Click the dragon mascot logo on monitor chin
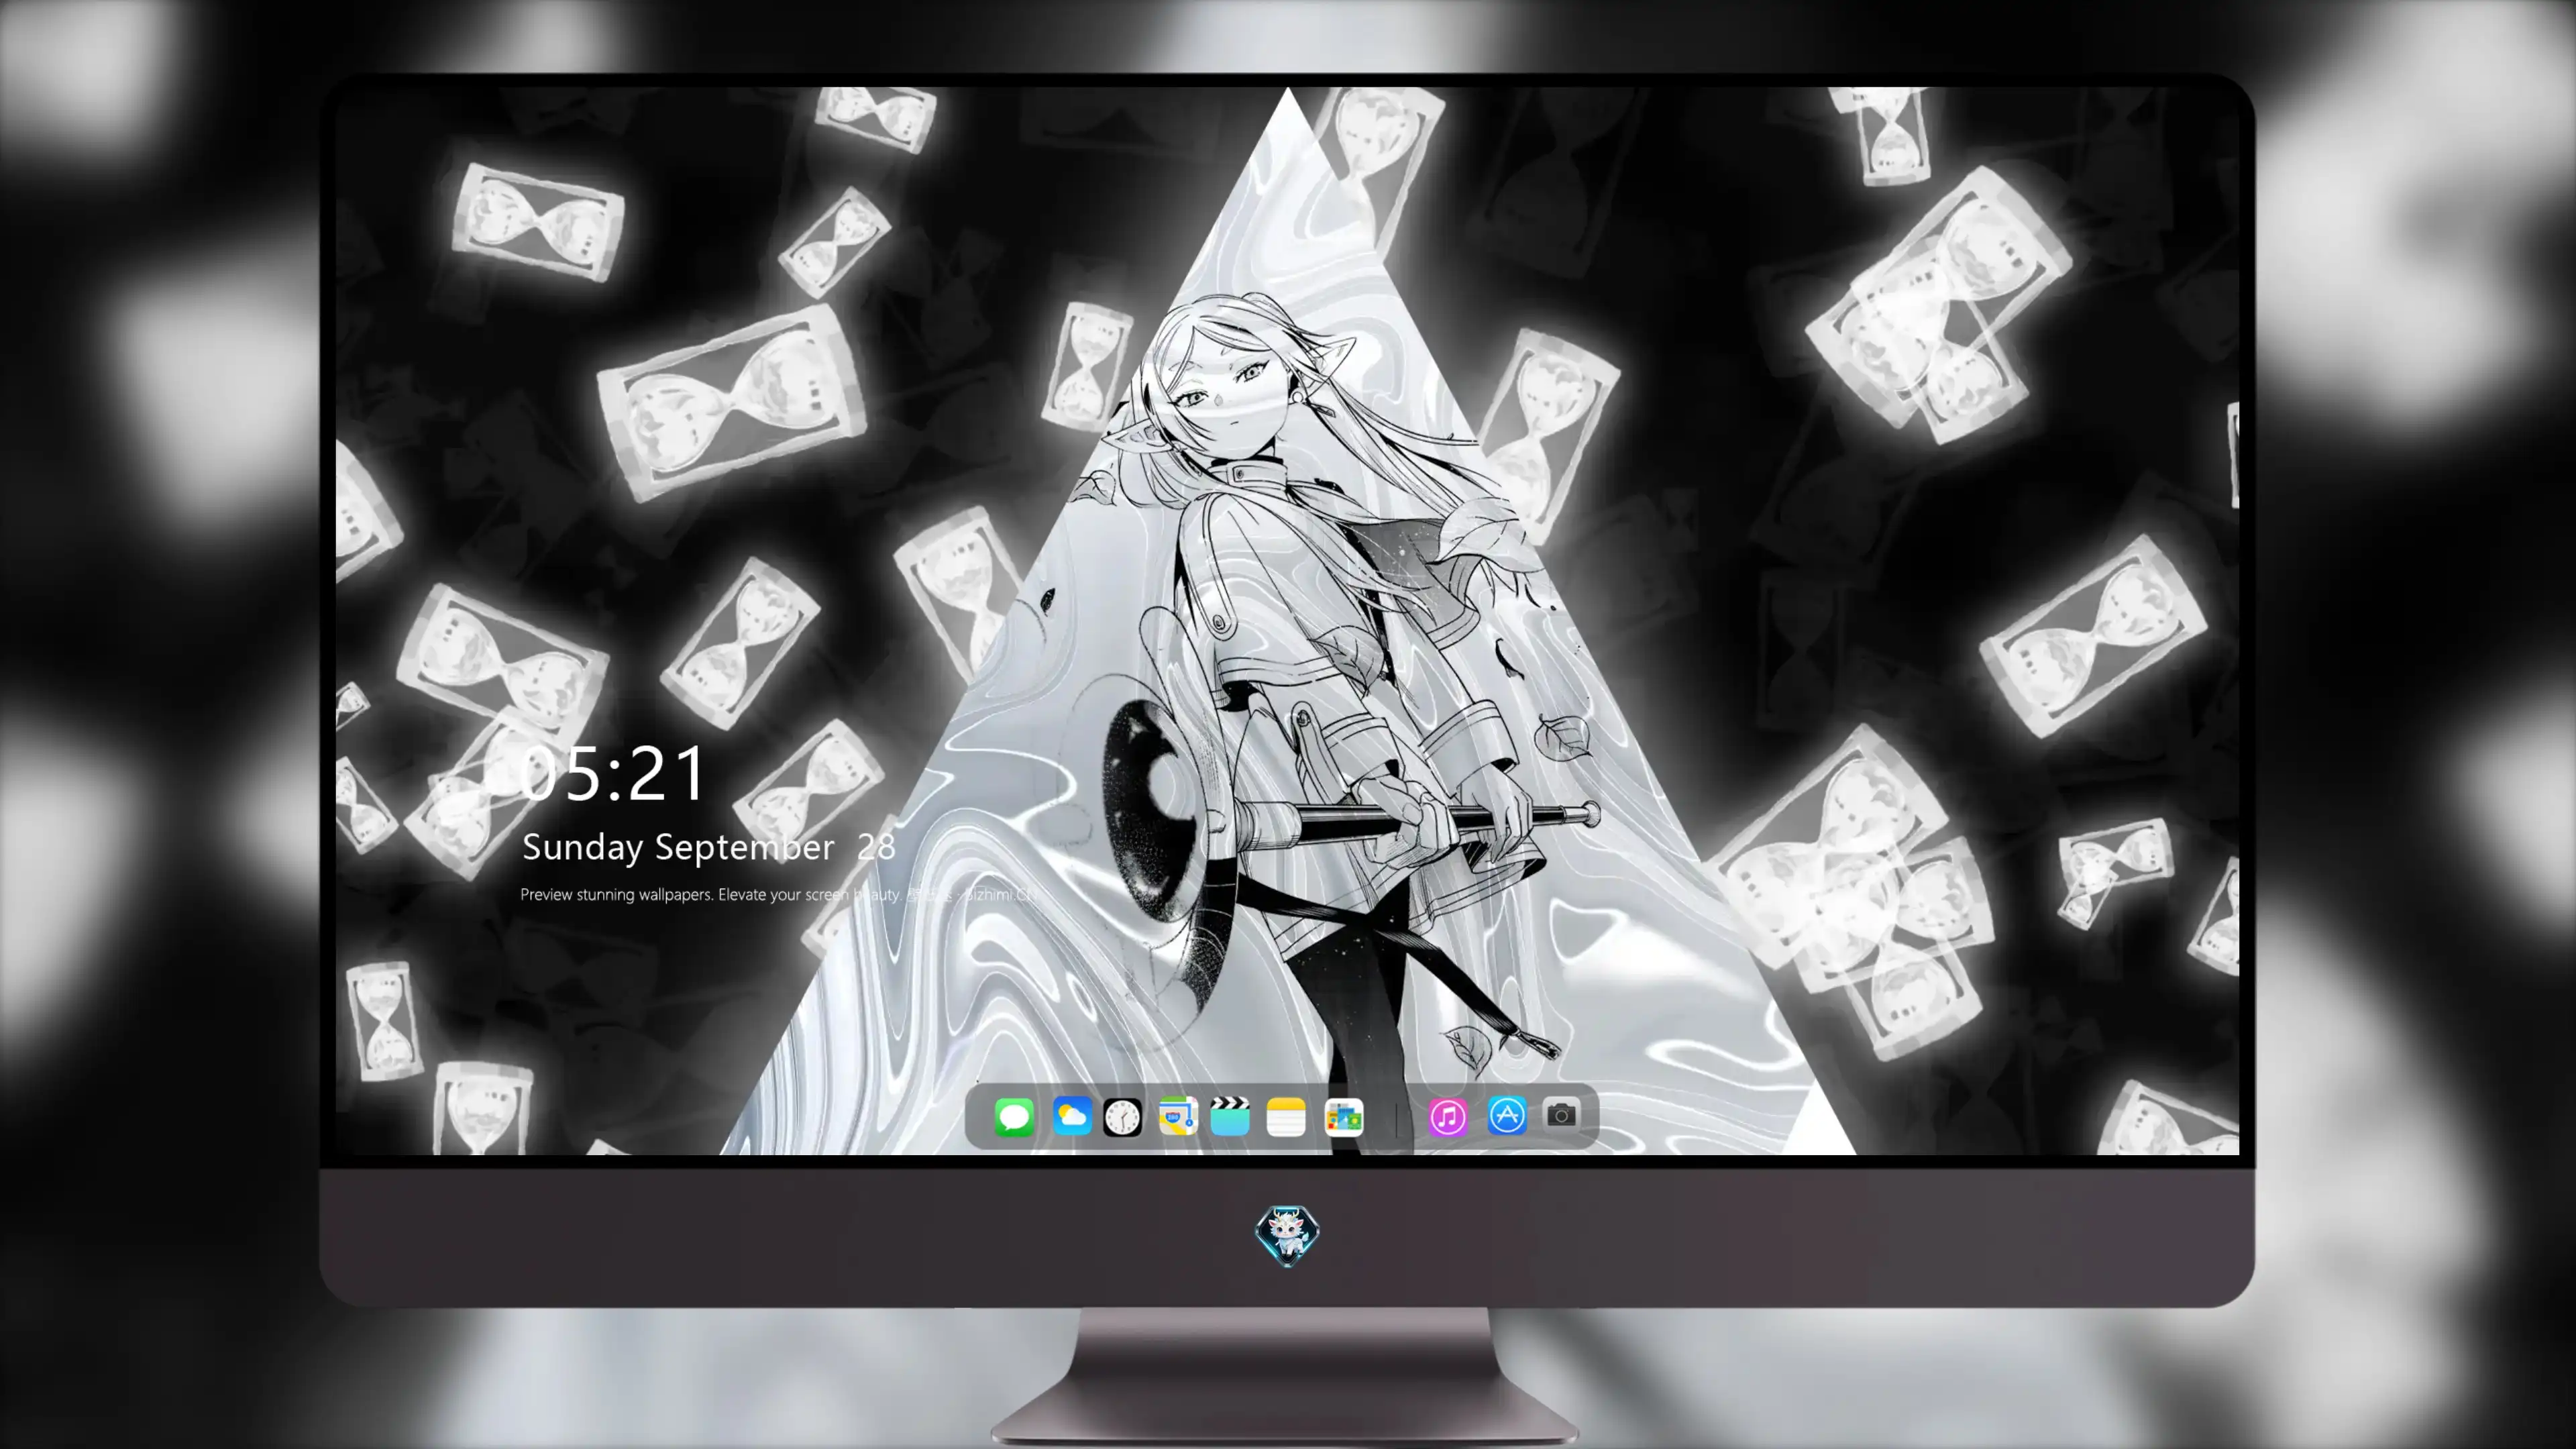This screenshot has height=1449, width=2576. (1287, 1235)
